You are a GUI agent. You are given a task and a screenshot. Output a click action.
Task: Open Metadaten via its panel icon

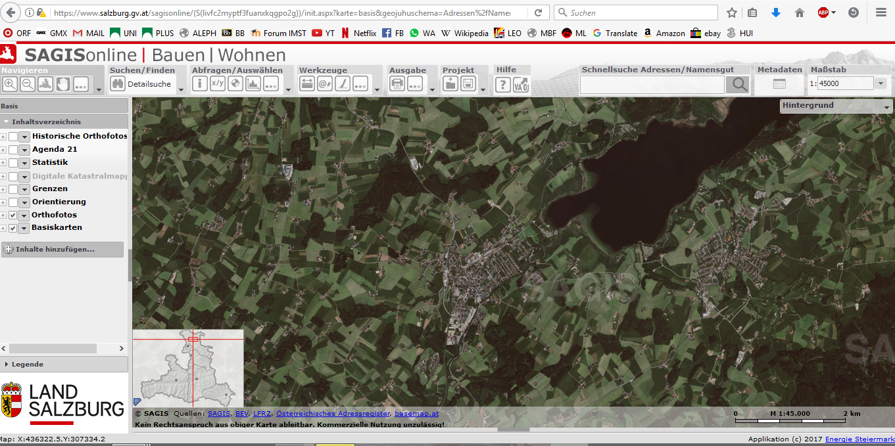(779, 84)
